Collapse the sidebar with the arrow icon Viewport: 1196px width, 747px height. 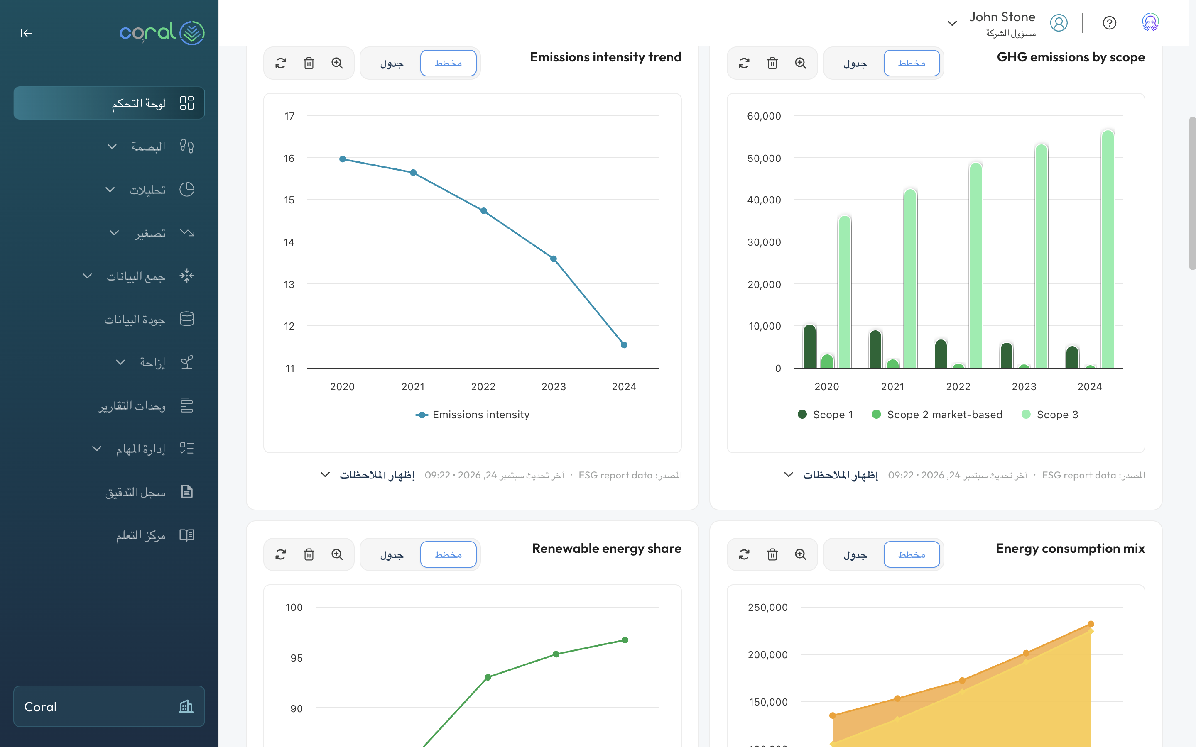pyautogui.click(x=26, y=33)
